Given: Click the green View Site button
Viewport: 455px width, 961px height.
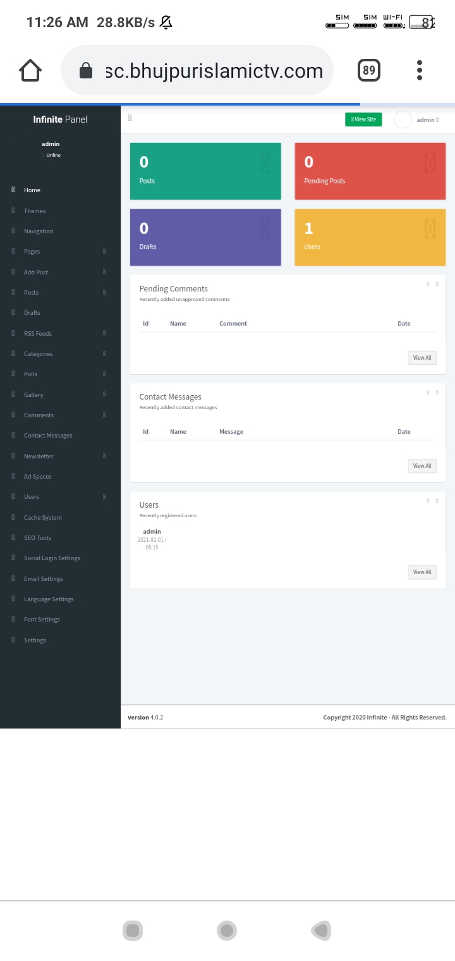Looking at the screenshot, I should (x=363, y=119).
